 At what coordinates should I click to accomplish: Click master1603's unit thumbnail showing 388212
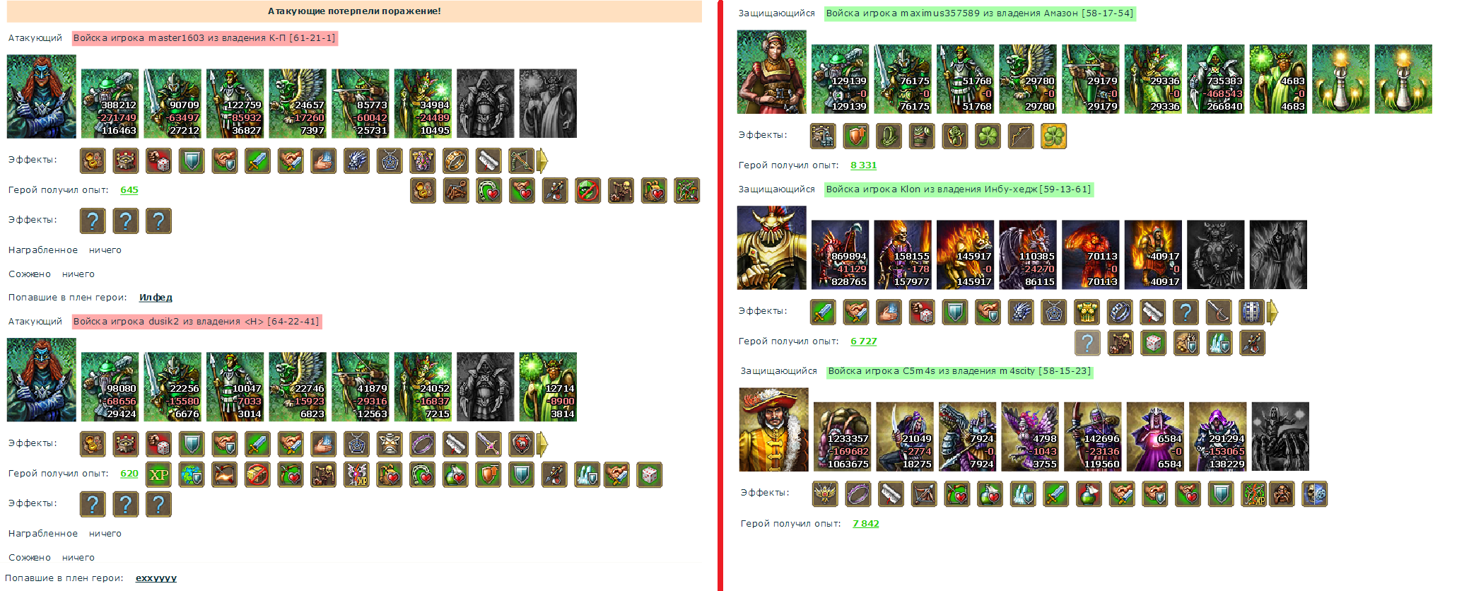click(x=110, y=103)
